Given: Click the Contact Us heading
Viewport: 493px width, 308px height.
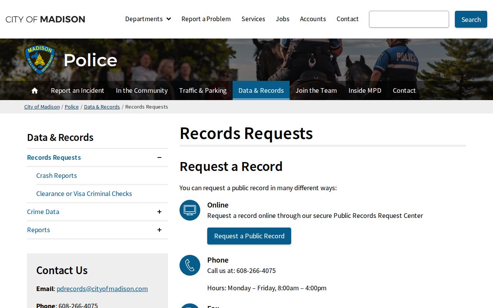Looking at the screenshot, I should coord(62,270).
